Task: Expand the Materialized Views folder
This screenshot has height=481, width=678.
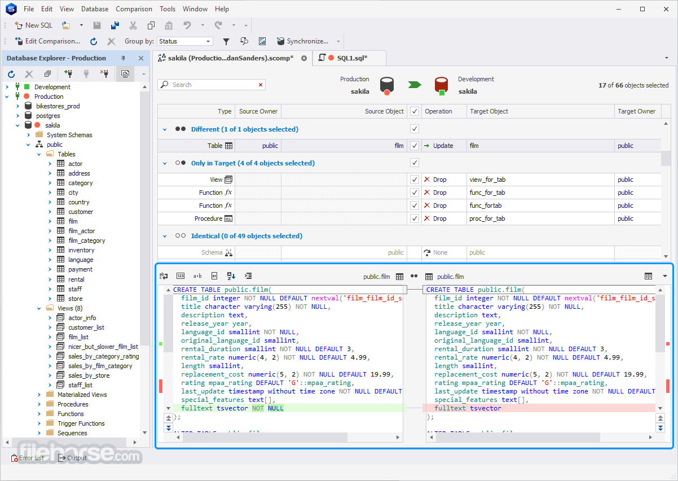Action: 39,395
